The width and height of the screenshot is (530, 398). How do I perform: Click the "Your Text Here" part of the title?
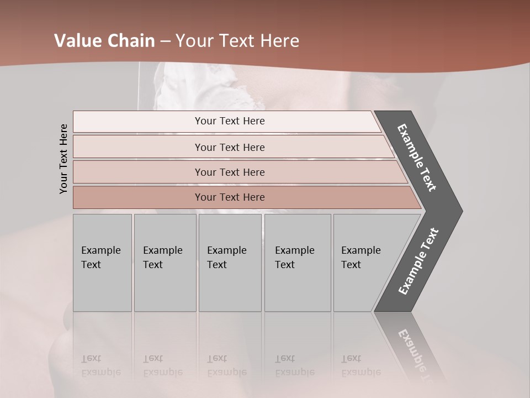[237, 41]
